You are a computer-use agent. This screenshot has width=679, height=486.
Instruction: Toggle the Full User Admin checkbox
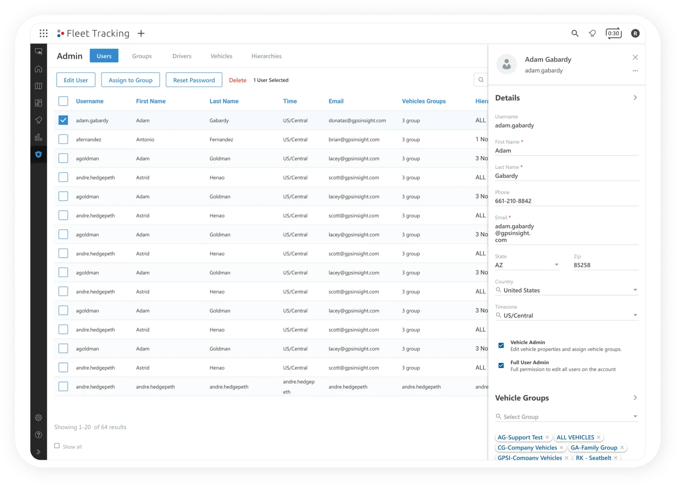pyautogui.click(x=501, y=365)
